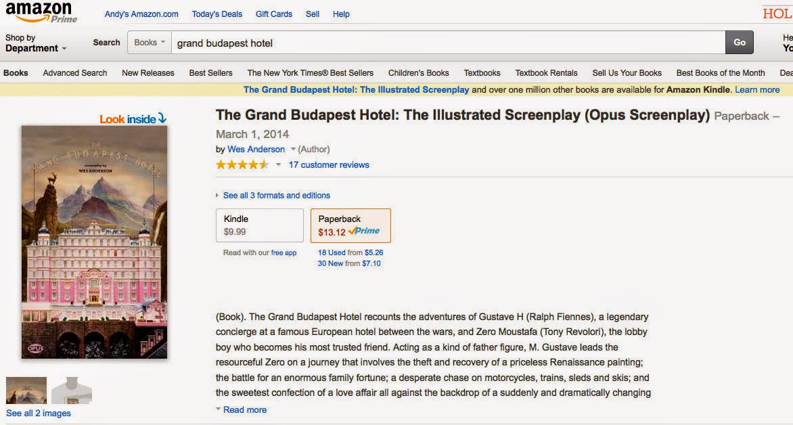Open the 18 Used offers link
The image size is (793, 425).
tap(332, 252)
